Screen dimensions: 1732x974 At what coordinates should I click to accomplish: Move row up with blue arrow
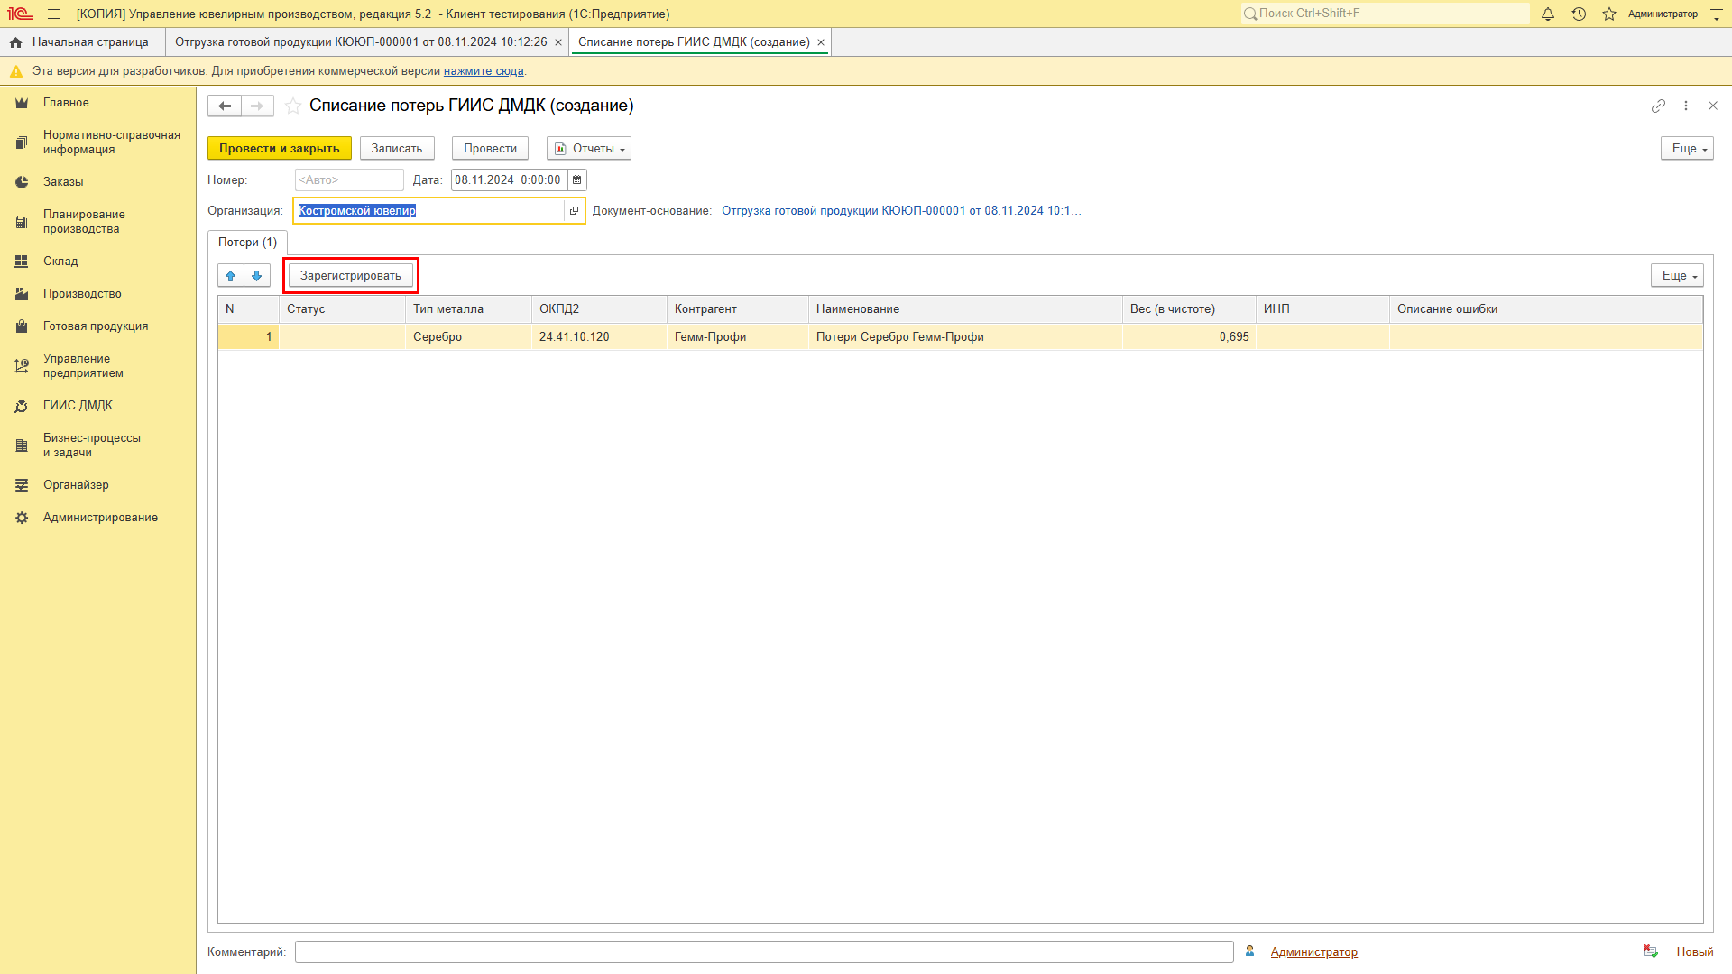tap(231, 276)
